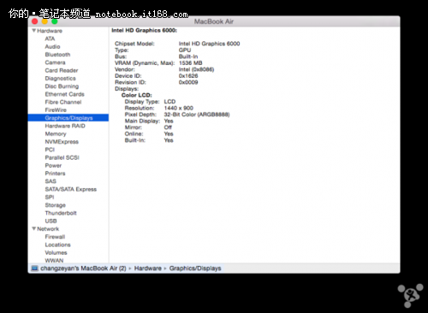Click Graphics/Displays in the path bar
The width and height of the screenshot is (428, 313).
pyautogui.click(x=195, y=269)
